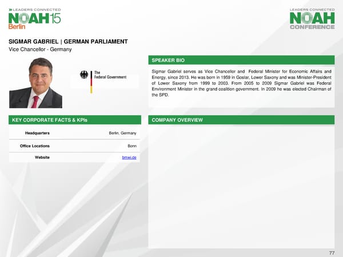Screen dimensions: 343x257
Task: Click the Office Locations label
Action: click(34, 146)
